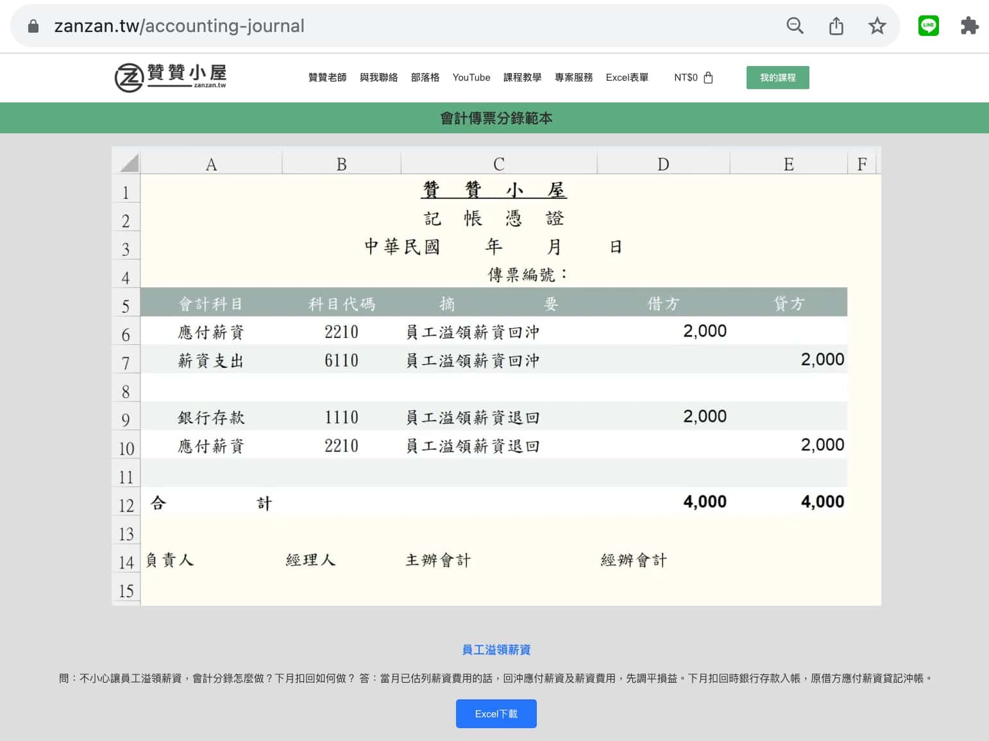This screenshot has height=741, width=989.
Task: Open the 贊贊老師 menu item
Action: (327, 78)
